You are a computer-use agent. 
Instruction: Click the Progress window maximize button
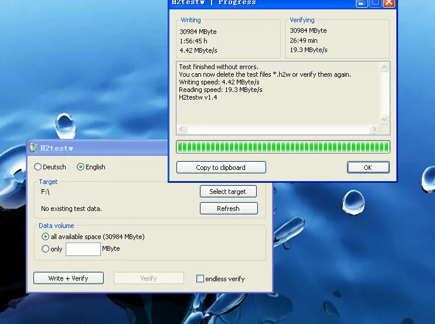375,3
